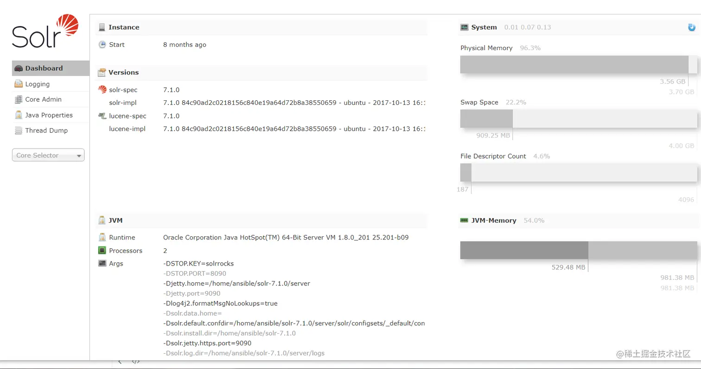
Task: Click the Instance heading
Action: 124,27
